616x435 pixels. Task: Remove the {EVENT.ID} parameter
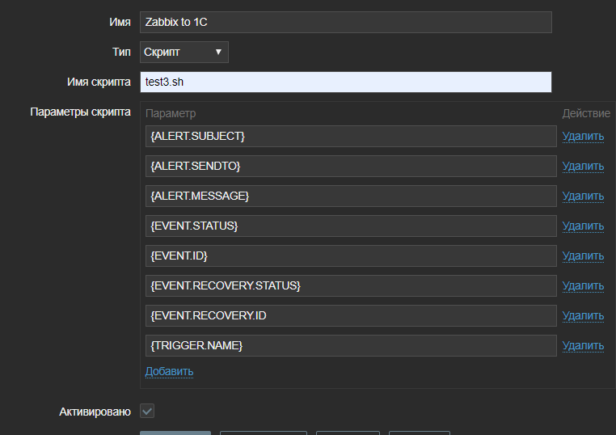coord(583,256)
